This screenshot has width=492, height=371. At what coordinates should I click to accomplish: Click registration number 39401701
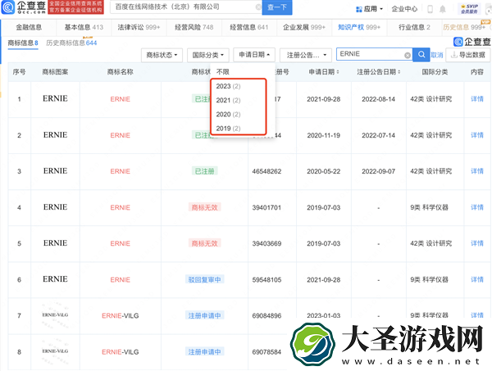pyautogui.click(x=266, y=207)
